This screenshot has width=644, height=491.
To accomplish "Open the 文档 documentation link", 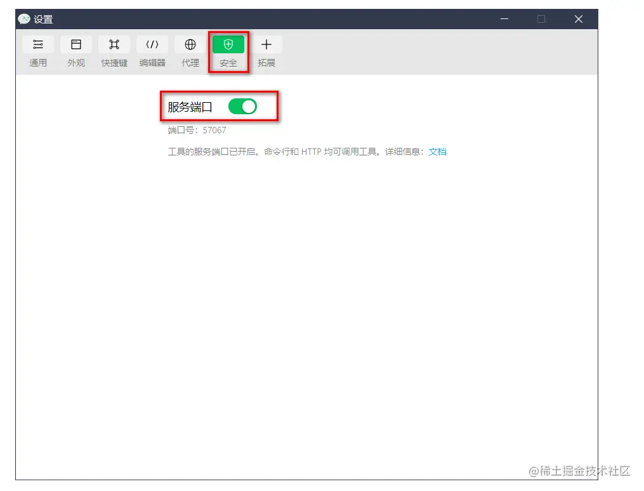I will pos(437,152).
